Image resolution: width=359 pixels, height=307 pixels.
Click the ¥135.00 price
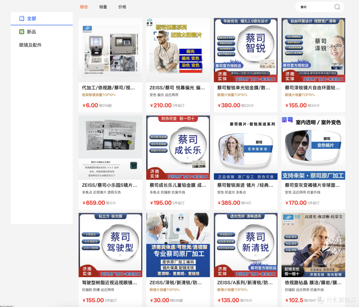point(228,300)
